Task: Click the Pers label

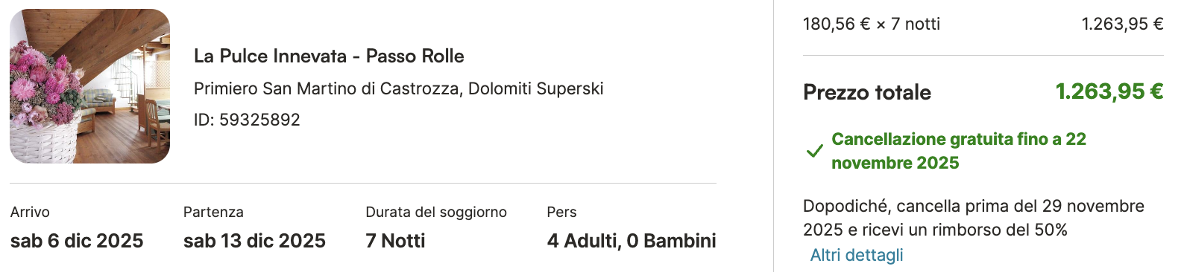Action: [561, 212]
